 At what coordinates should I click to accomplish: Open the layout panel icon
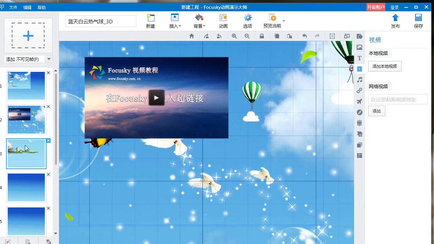click(x=360, y=156)
